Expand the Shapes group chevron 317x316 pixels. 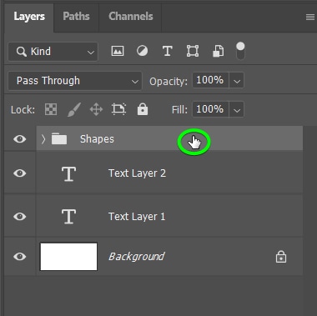[x=43, y=139]
